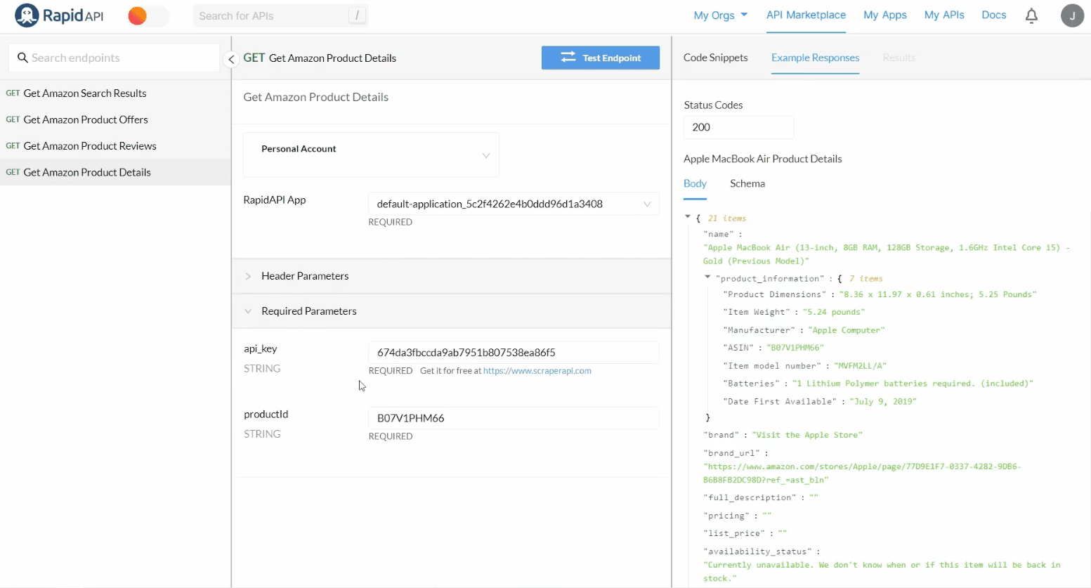The image size is (1091, 588).
Task: Open My APIs in the top bar
Action: pos(943,15)
